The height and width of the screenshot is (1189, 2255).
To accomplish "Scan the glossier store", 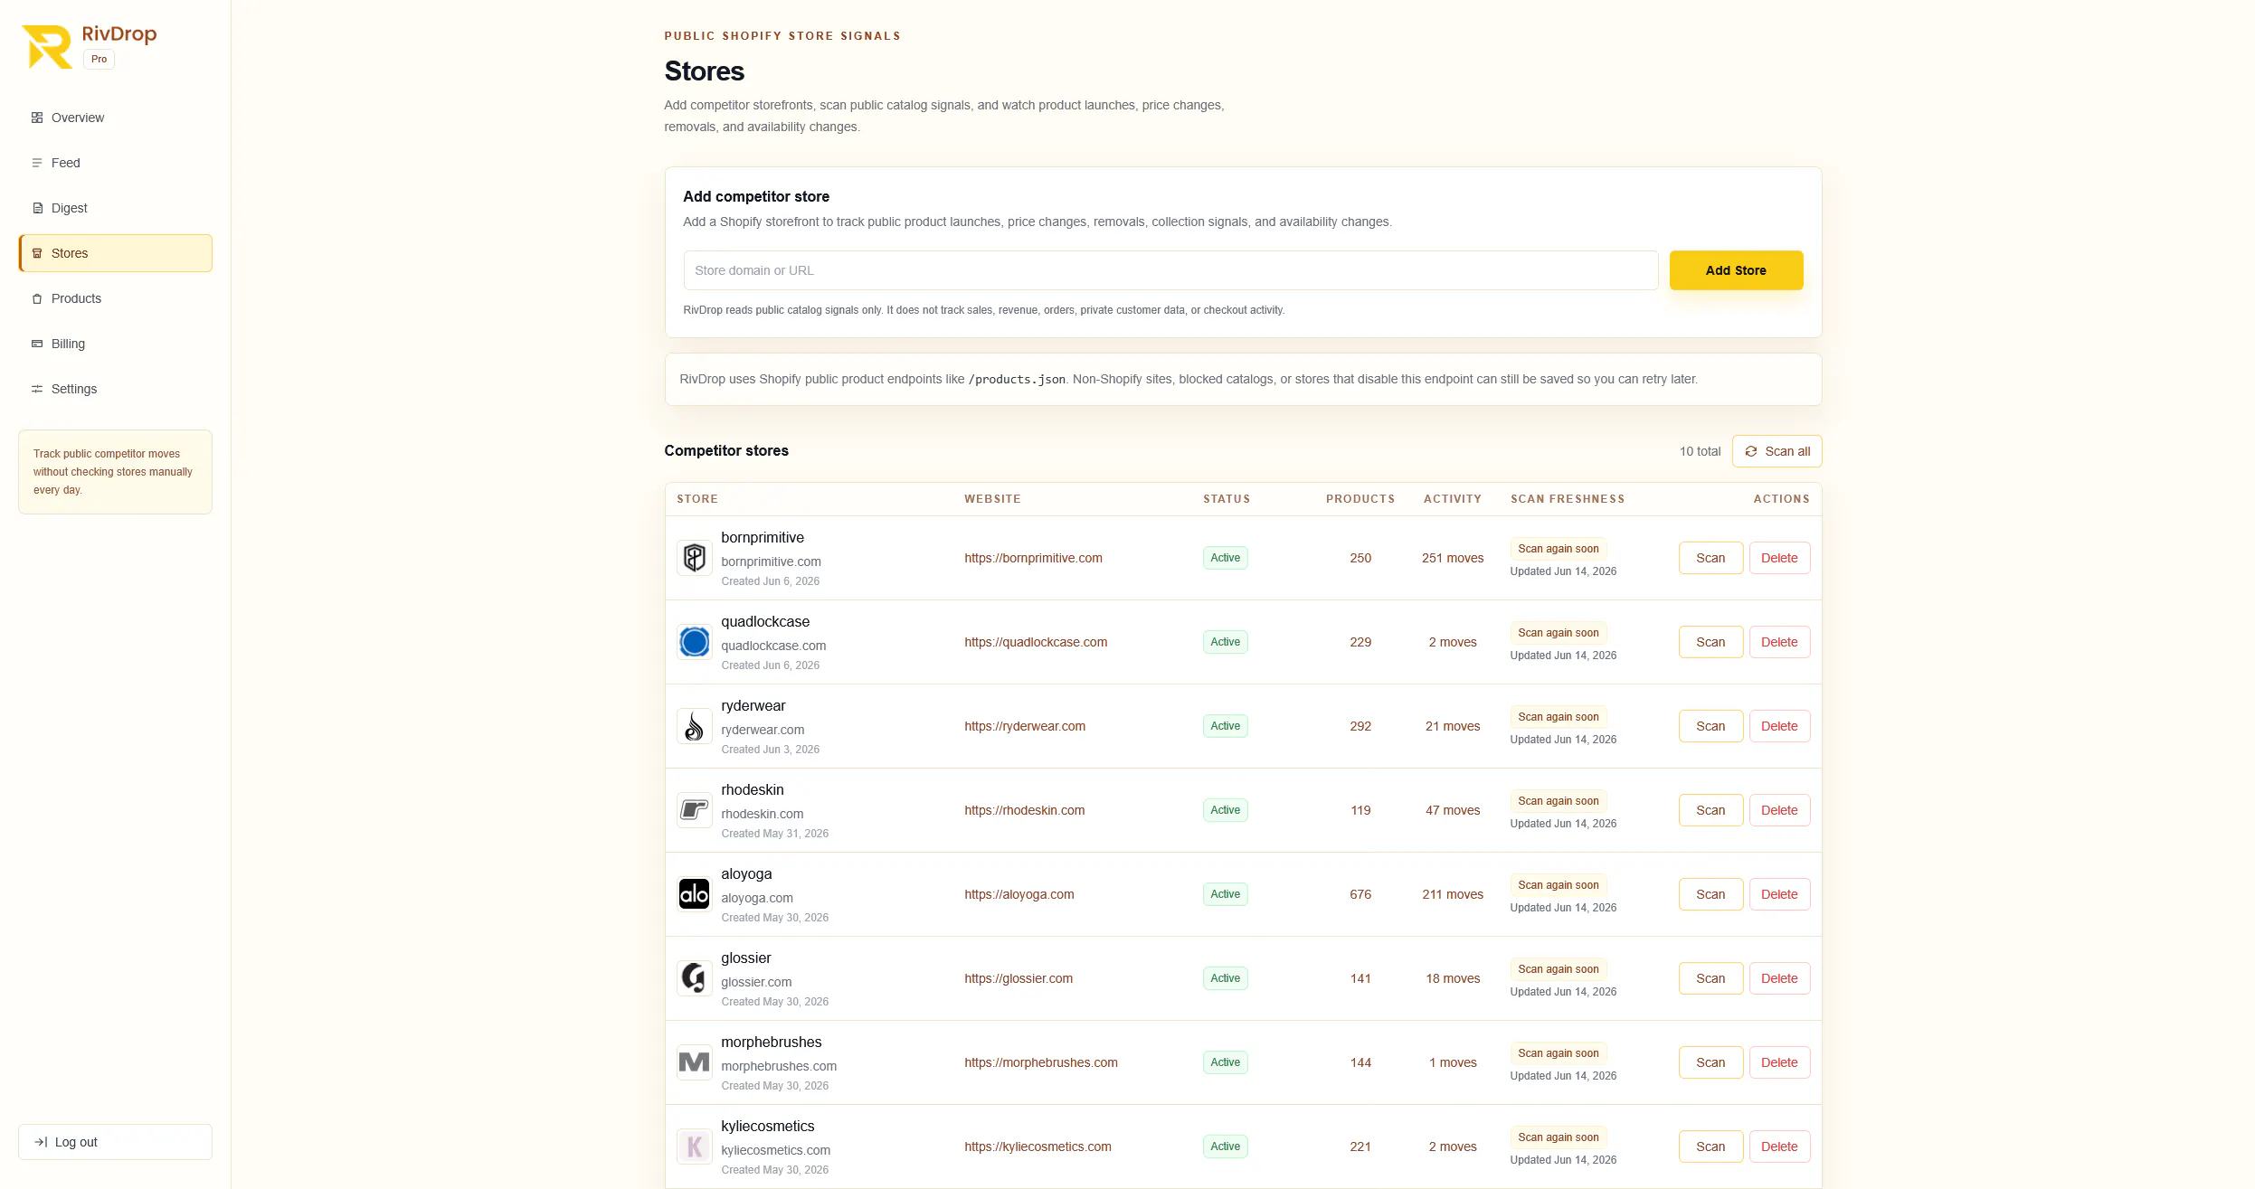I will coord(1710,978).
